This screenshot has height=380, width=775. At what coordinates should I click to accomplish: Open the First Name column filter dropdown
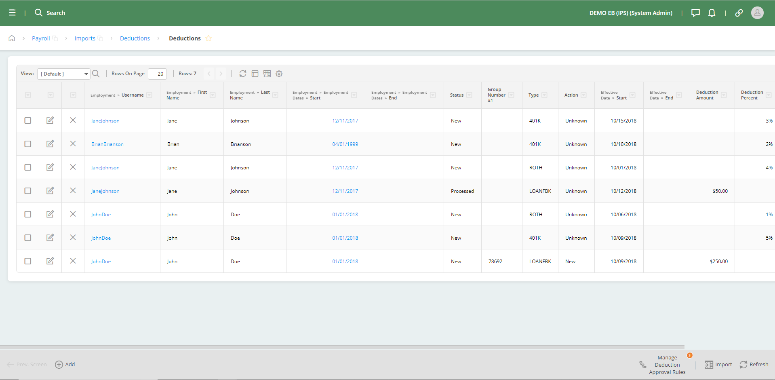click(213, 95)
